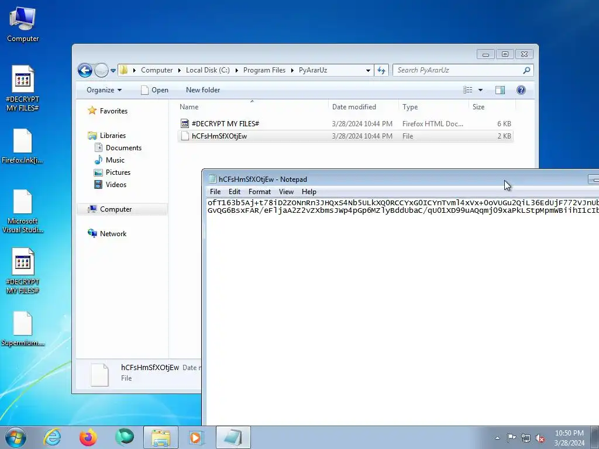Open the Windows Start menu

click(x=16, y=437)
